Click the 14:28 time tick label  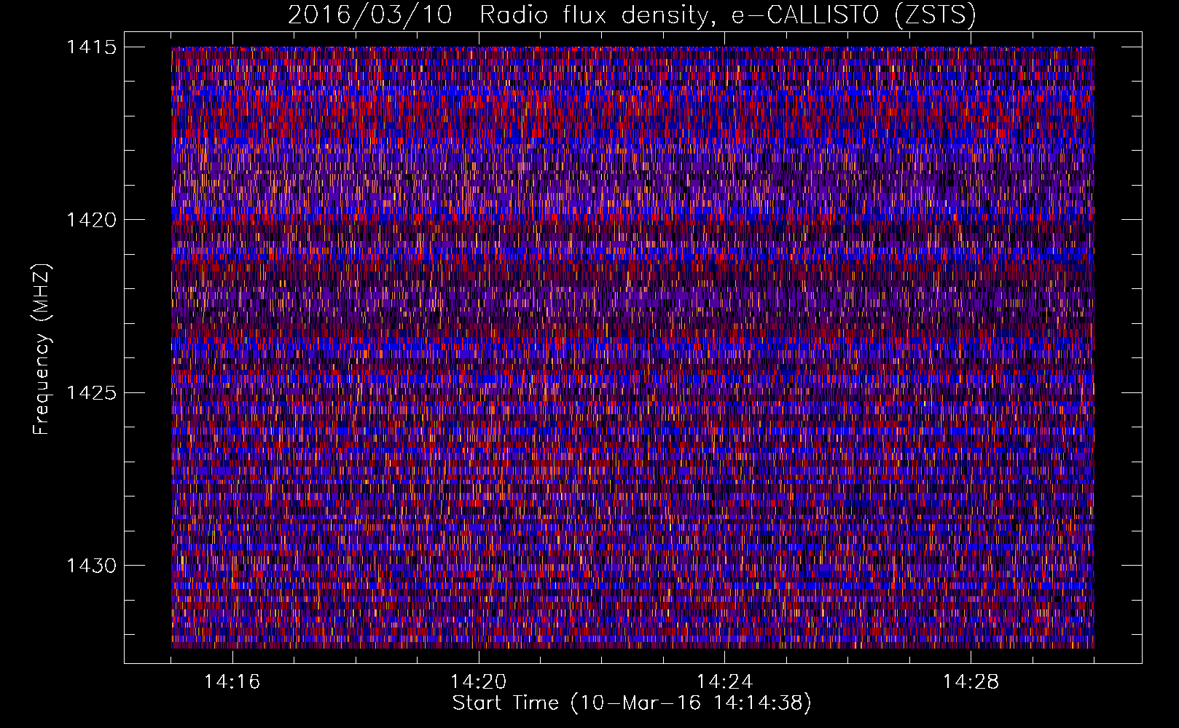click(971, 682)
